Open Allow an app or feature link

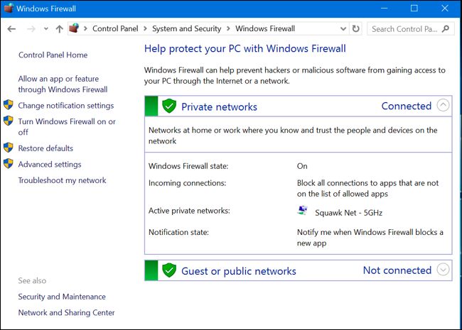[x=63, y=84]
